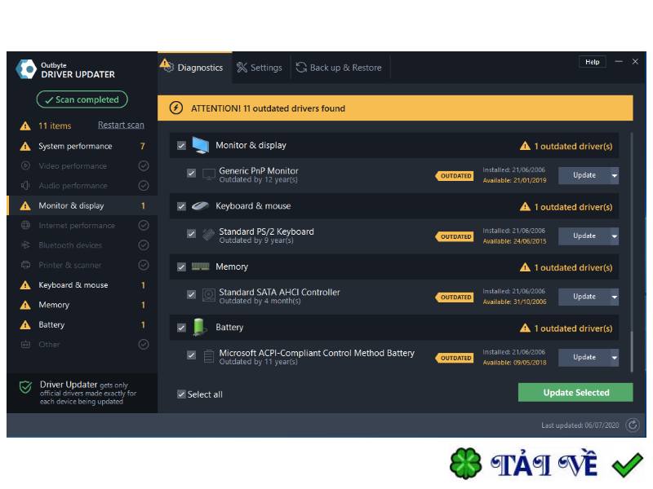This screenshot has height=489, width=653.
Task: Click 'Available: 24/06/2015' for PS/2 Keyboard
Action: [x=514, y=241]
